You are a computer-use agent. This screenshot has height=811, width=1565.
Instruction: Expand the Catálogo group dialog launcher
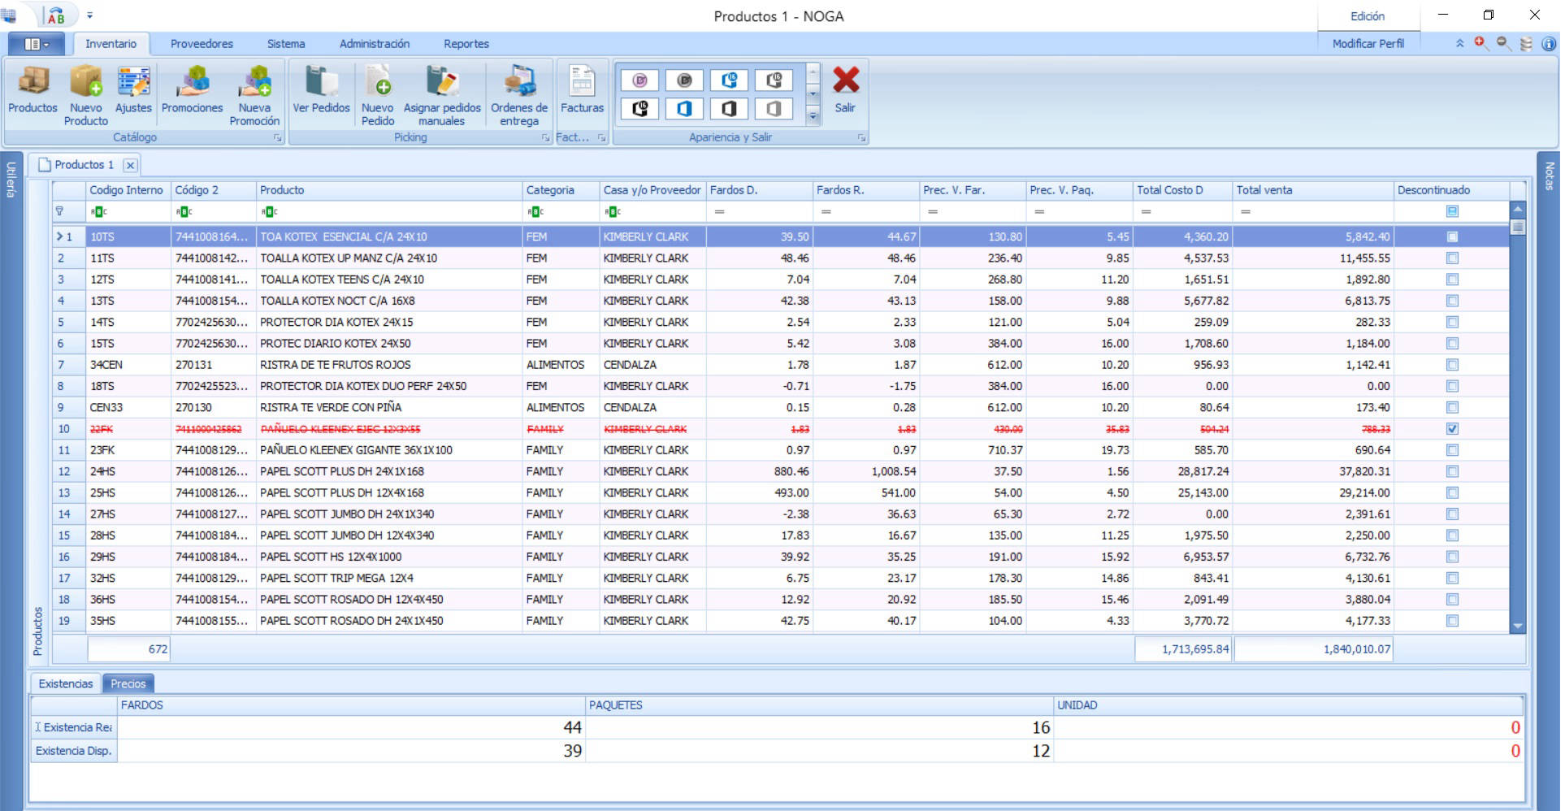[277, 138]
